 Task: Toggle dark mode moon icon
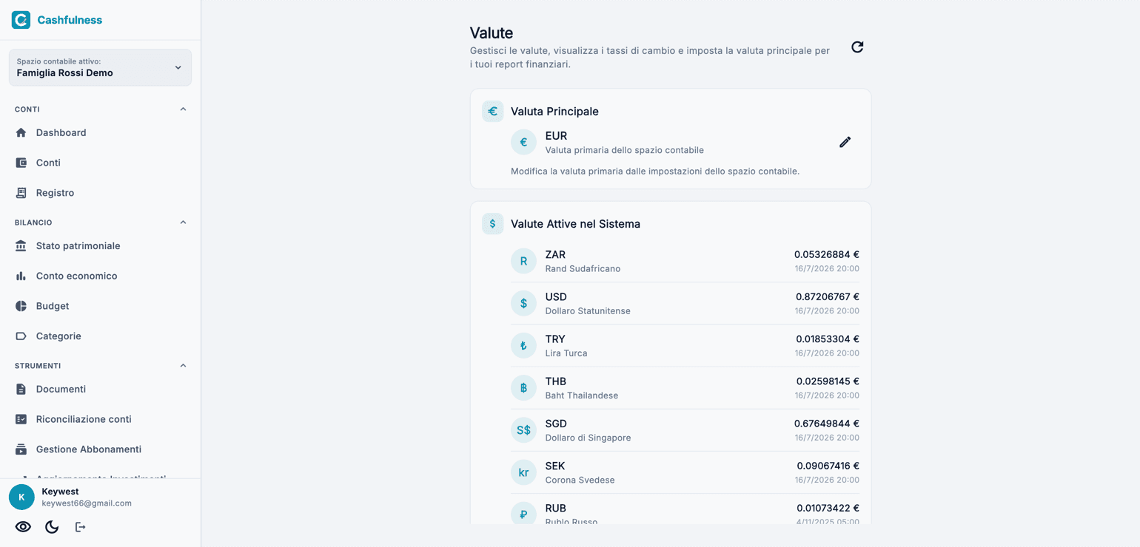coord(52,527)
